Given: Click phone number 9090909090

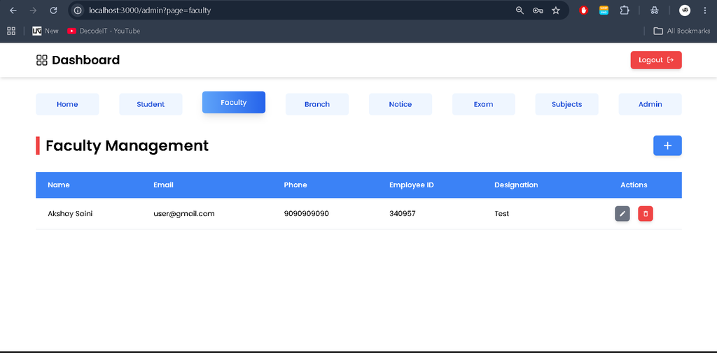Looking at the screenshot, I should point(307,213).
